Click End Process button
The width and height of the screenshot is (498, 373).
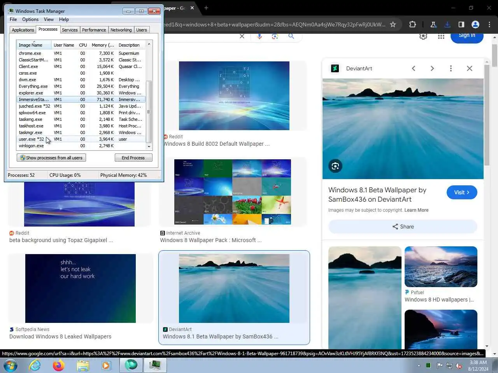pyautogui.click(x=133, y=158)
